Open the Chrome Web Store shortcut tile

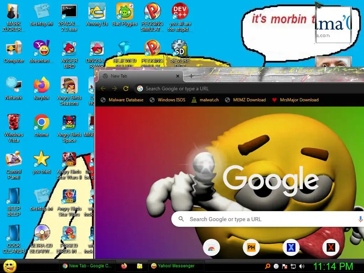(211, 248)
